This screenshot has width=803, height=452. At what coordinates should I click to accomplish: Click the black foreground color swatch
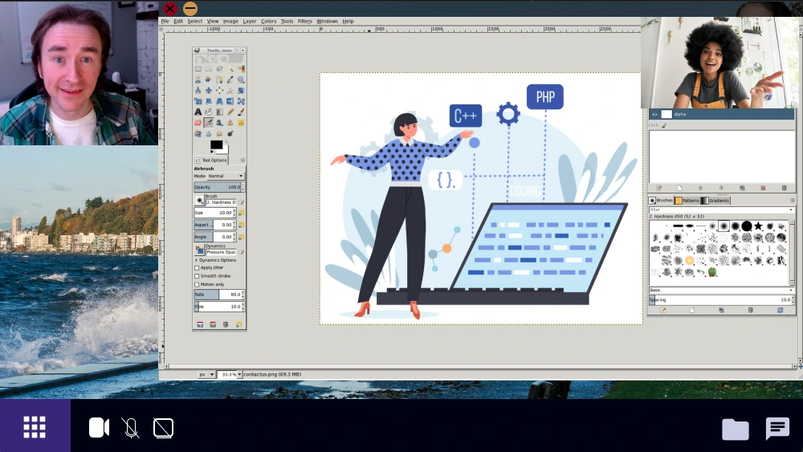216,145
